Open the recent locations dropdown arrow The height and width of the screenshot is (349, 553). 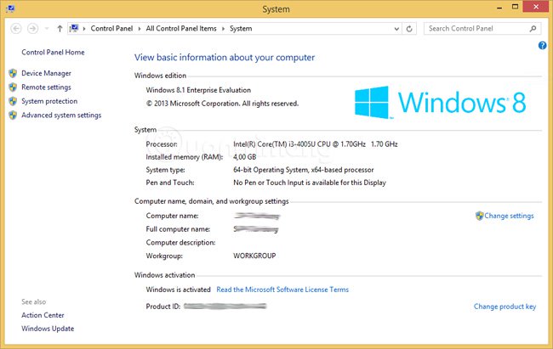coord(47,29)
